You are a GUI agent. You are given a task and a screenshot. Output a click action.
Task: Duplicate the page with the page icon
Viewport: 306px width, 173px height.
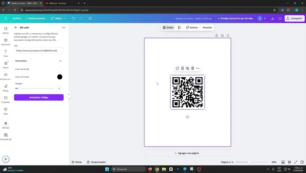[x=222, y=35]
